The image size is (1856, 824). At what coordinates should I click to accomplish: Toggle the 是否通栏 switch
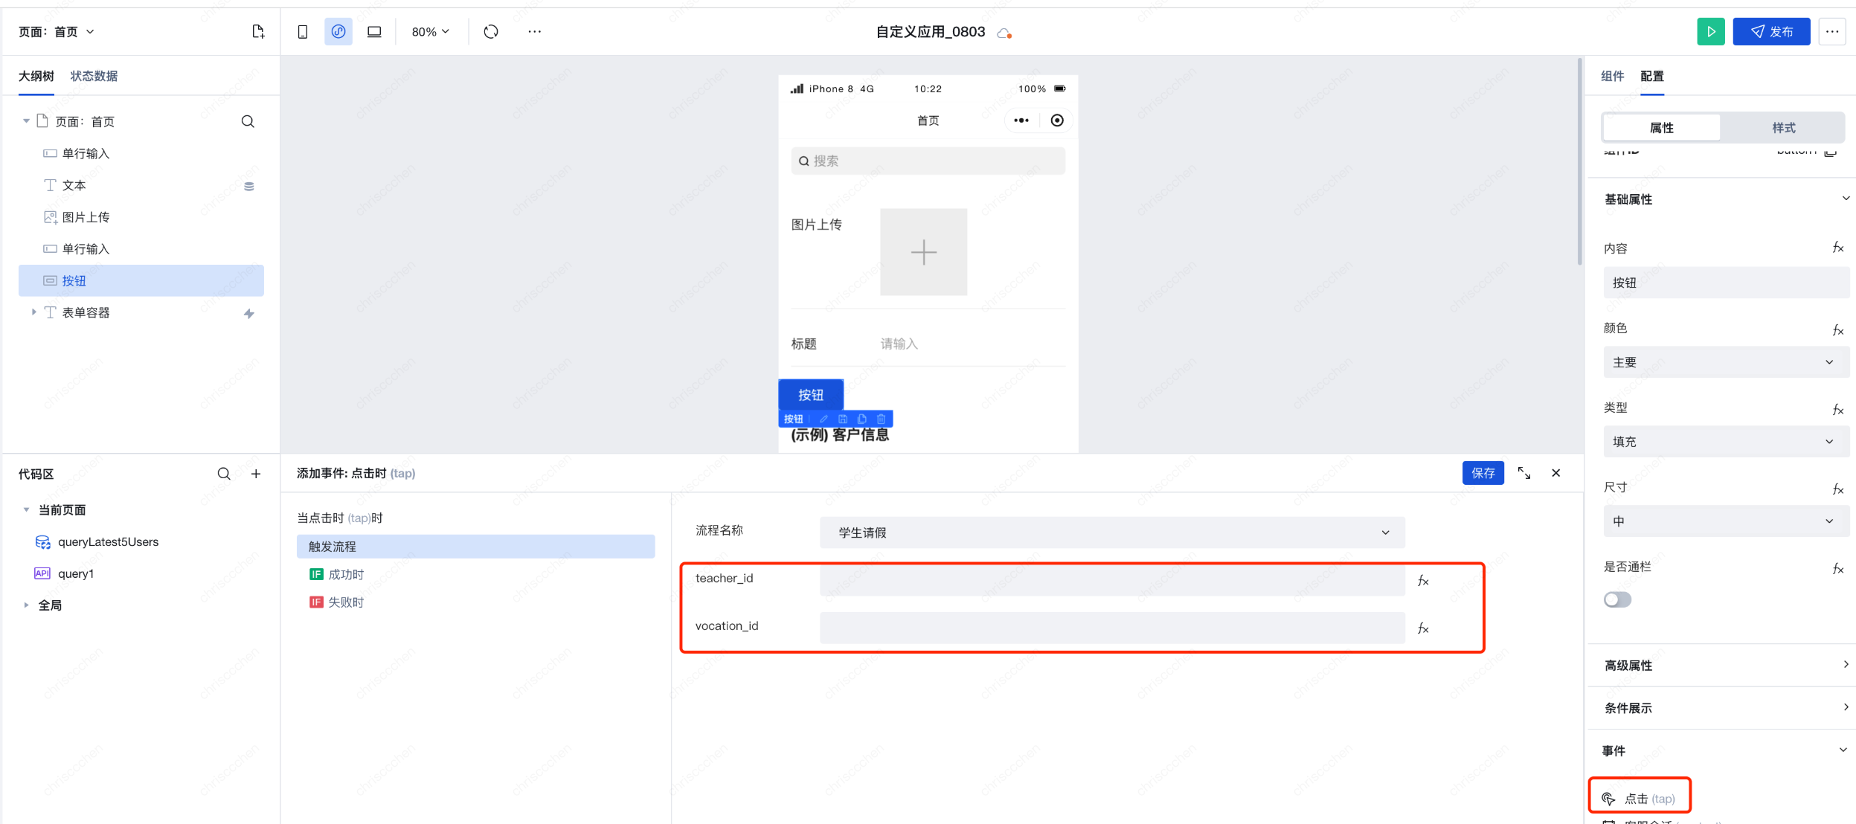[1617, 599]
